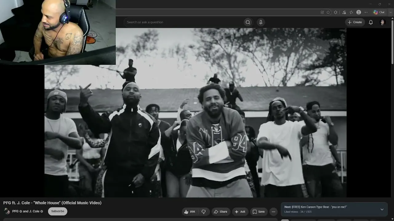The image size is (394, 221).
Task: Open browser extensions puzzle icon
Action: pyautogui.click(x=336, y=12)
